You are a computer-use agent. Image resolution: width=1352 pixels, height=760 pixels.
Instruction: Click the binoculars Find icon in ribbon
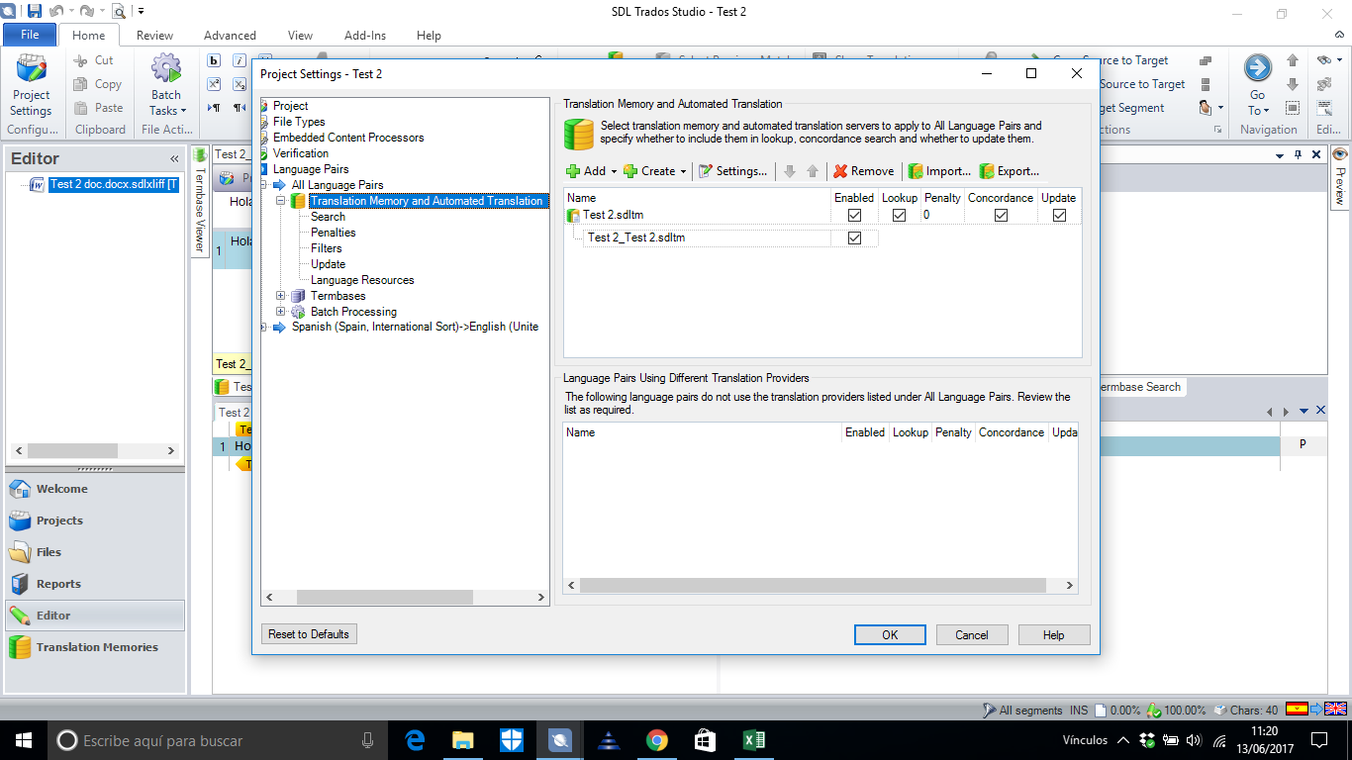1324,60
